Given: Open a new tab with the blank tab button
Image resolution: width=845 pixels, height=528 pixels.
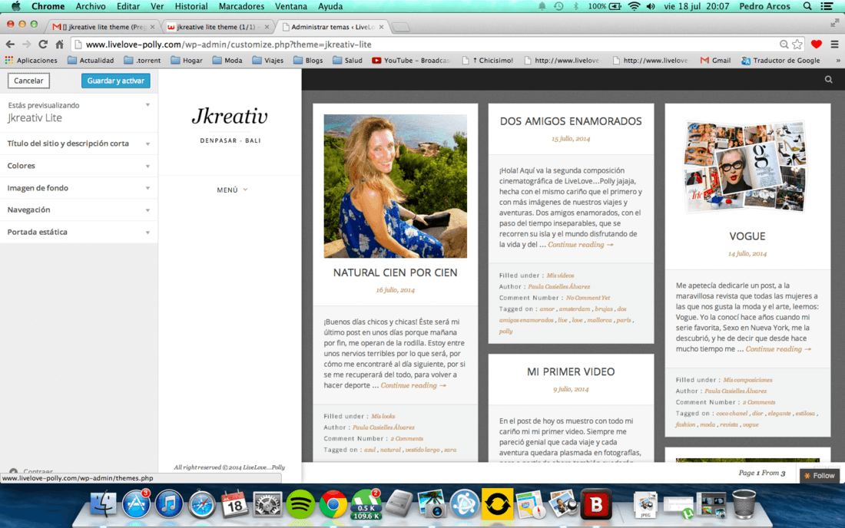Looking at the screenshot, I should 400,27.
